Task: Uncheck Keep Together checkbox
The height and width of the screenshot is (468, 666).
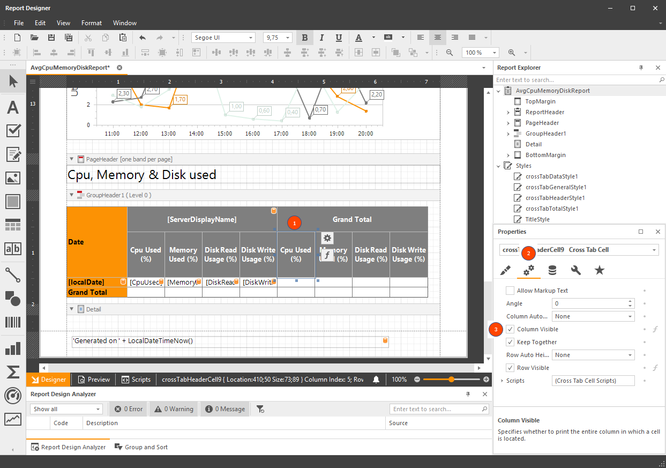Action: pyautogui.click(x=510, y=342)
